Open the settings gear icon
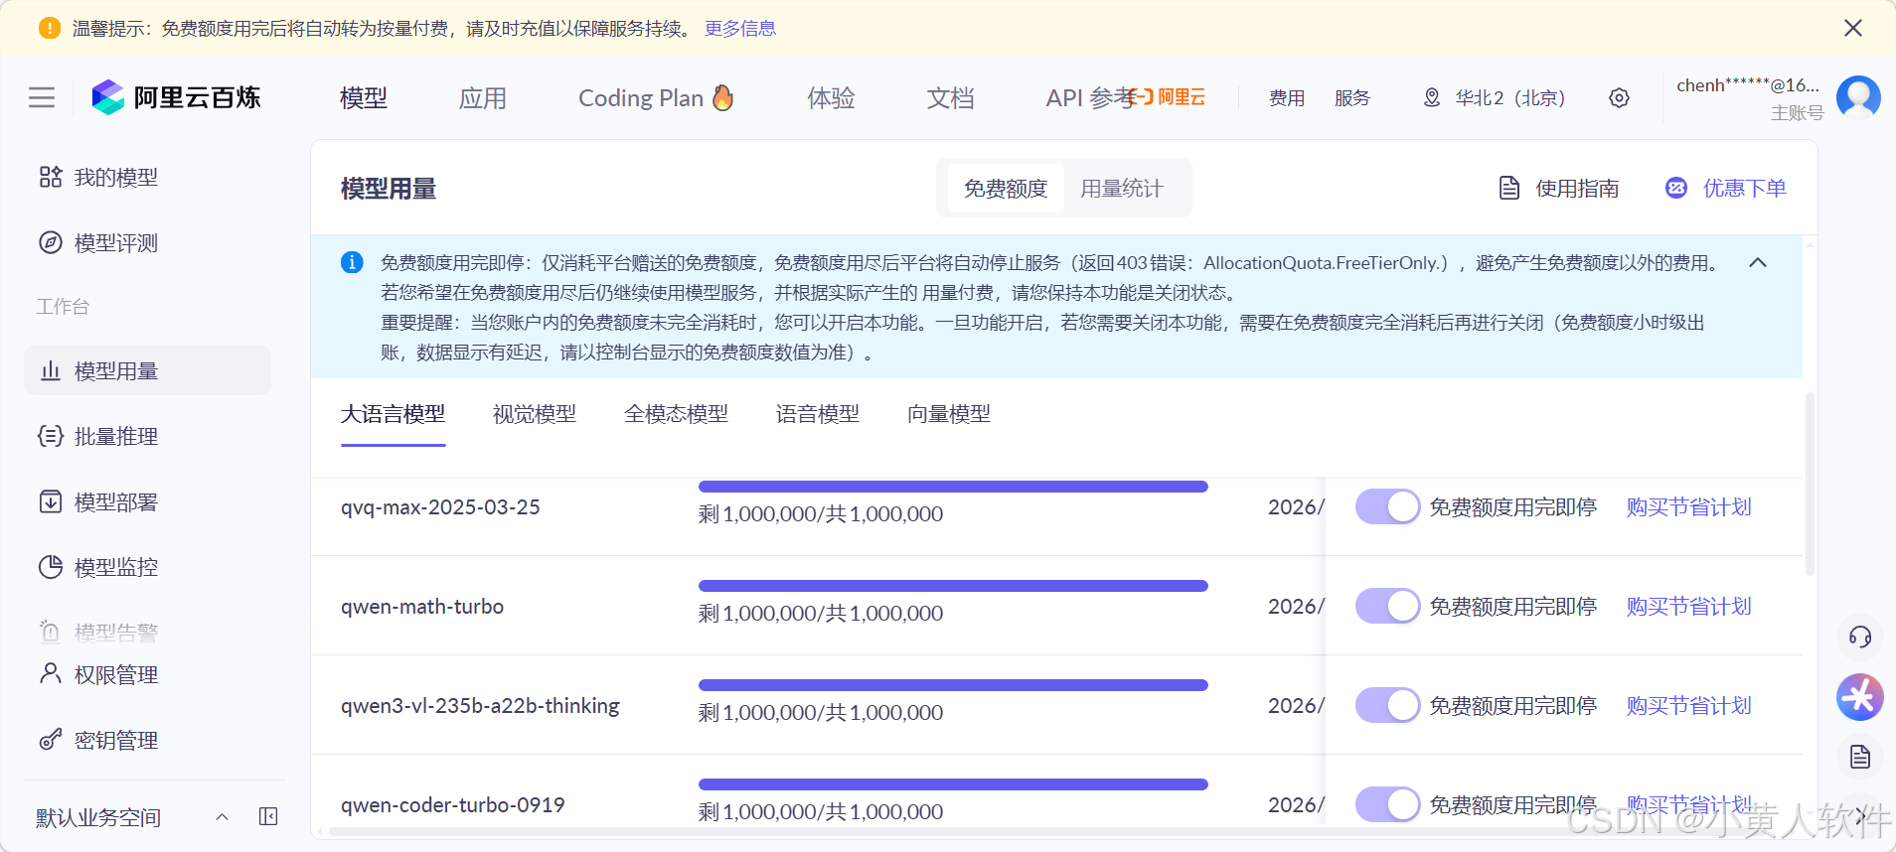Image resolution: width=1896 pixels, height=852 pixels. (1619, 97)
